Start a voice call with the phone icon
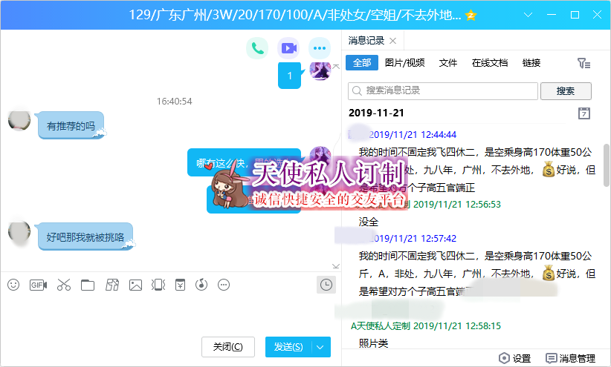Image resolution: width=611 pixels, height=367 pixels. tap(257, 48)
